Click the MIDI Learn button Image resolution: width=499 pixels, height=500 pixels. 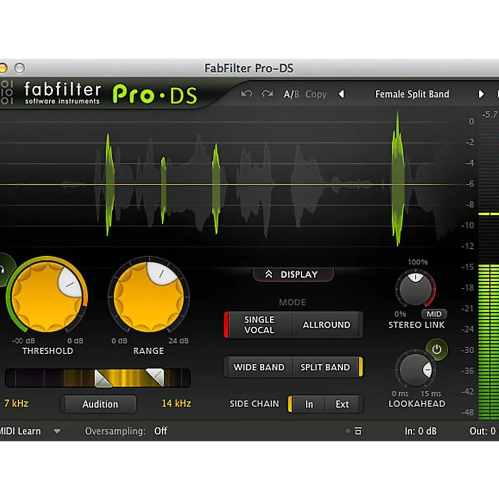(20, 431)
